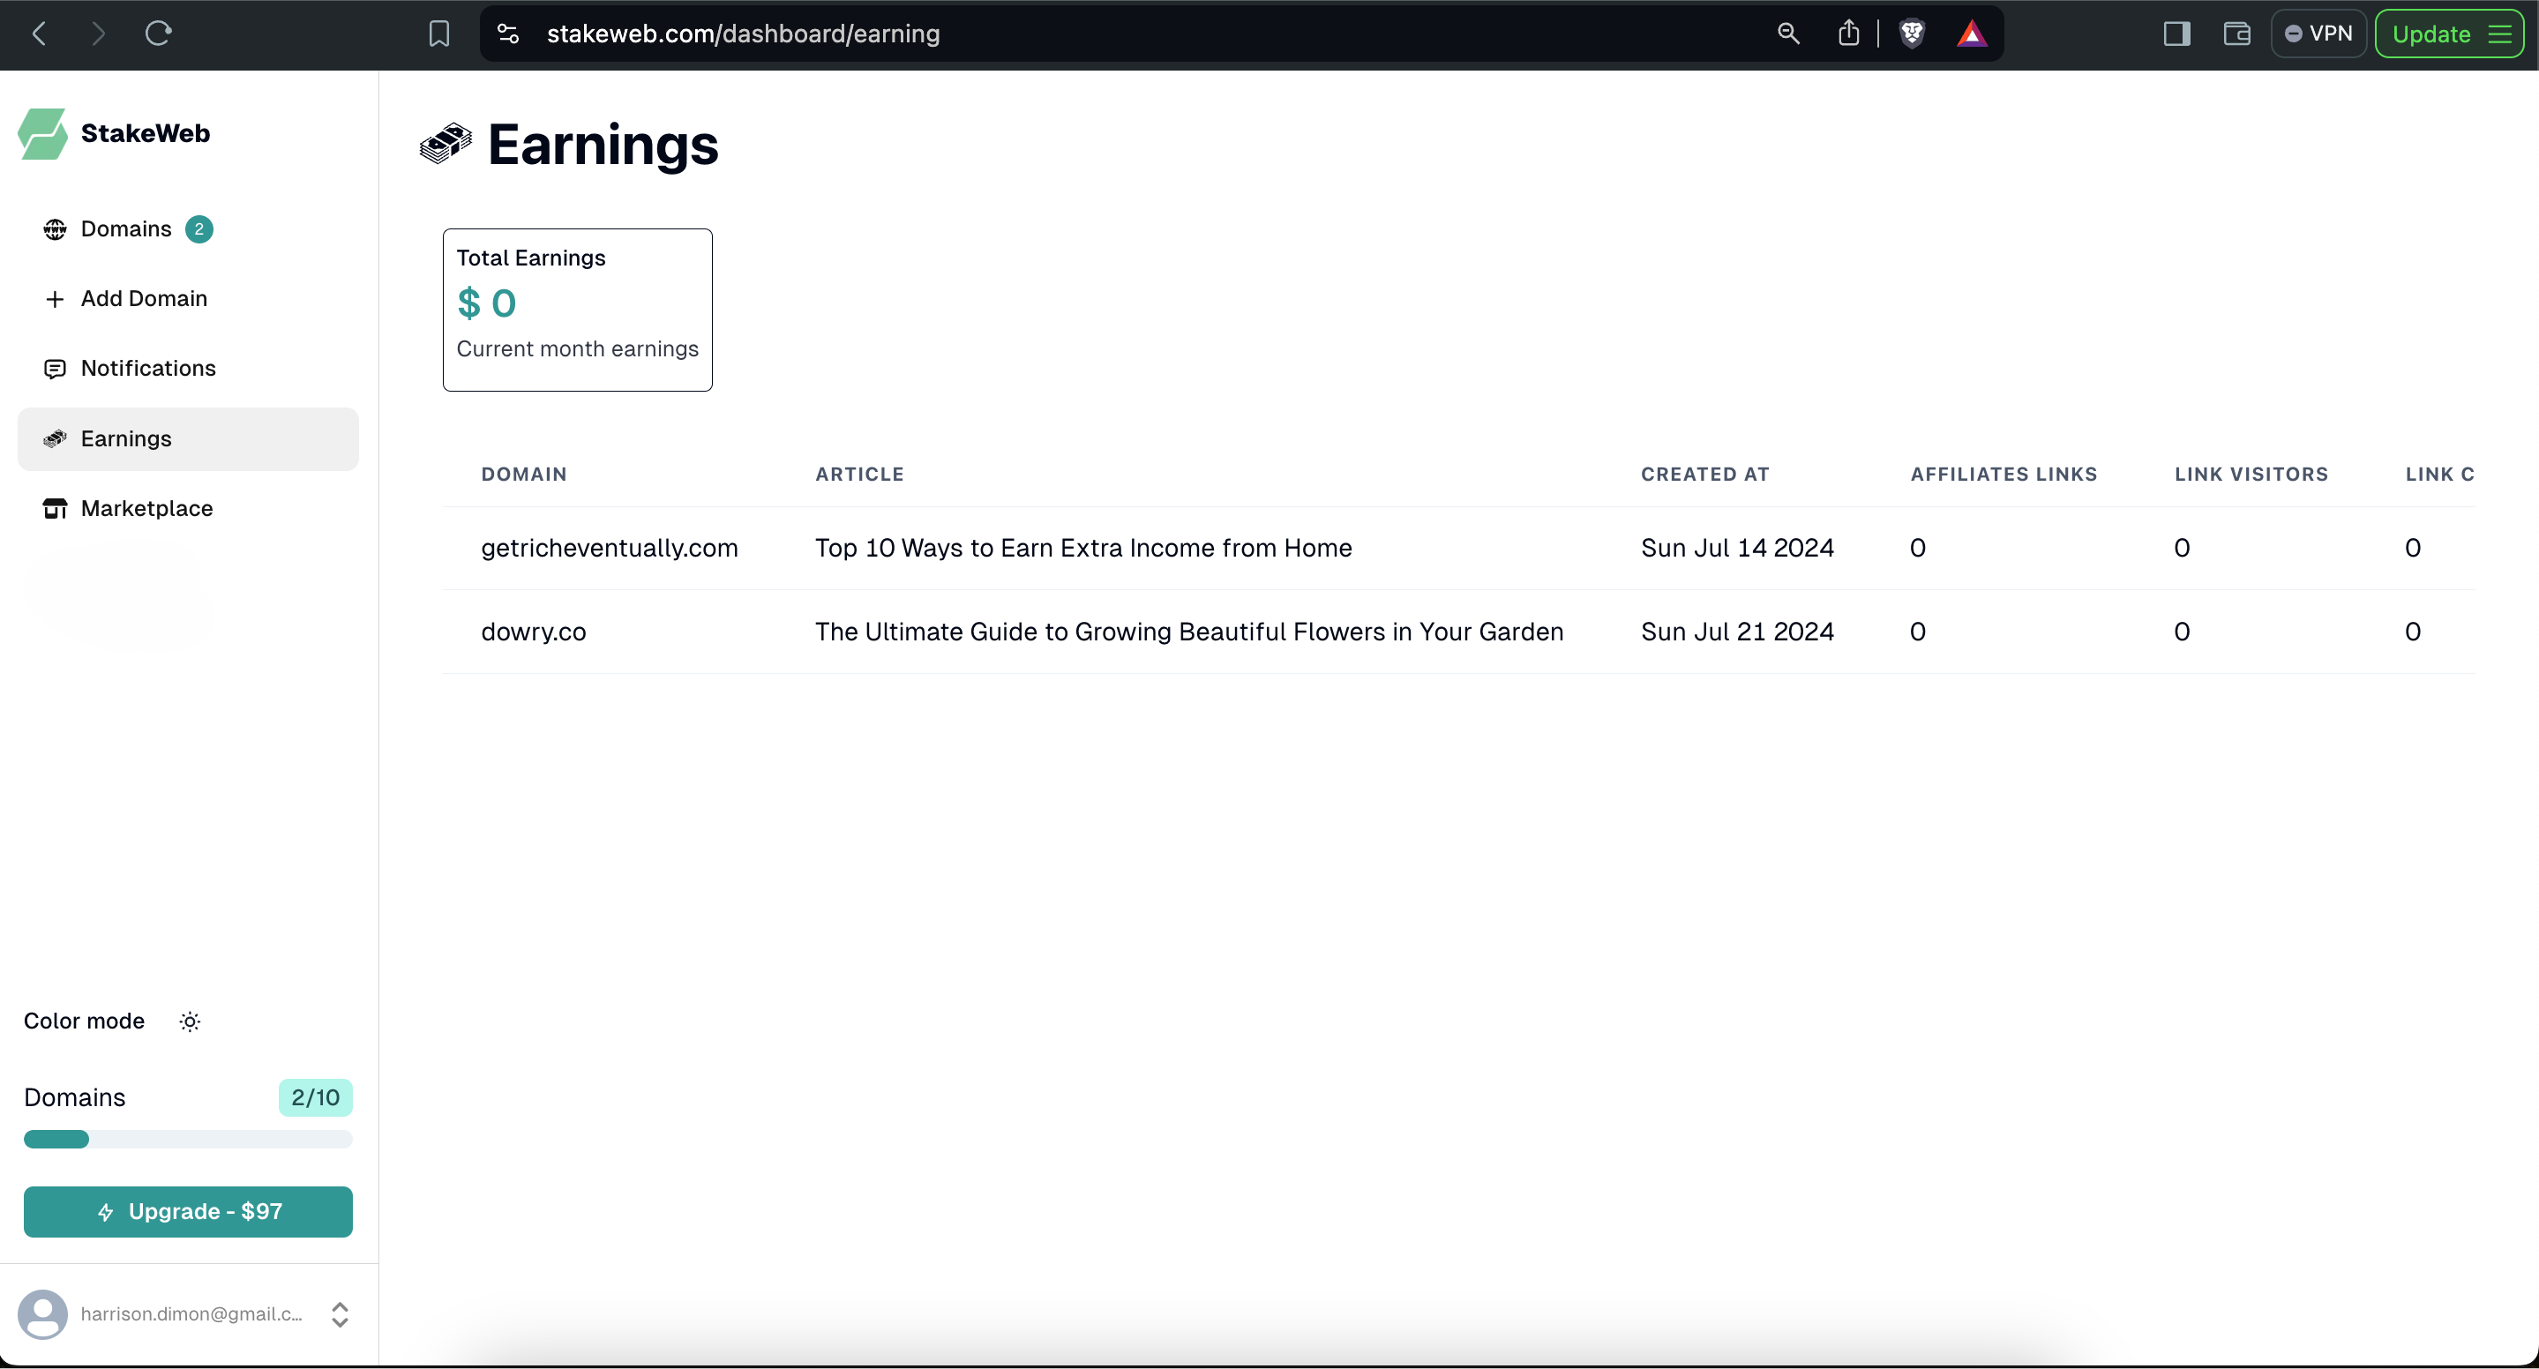This screenshot has width=2539, height=1369.
Task: Click the site settings icon in address bar
Action: (508, 34)
